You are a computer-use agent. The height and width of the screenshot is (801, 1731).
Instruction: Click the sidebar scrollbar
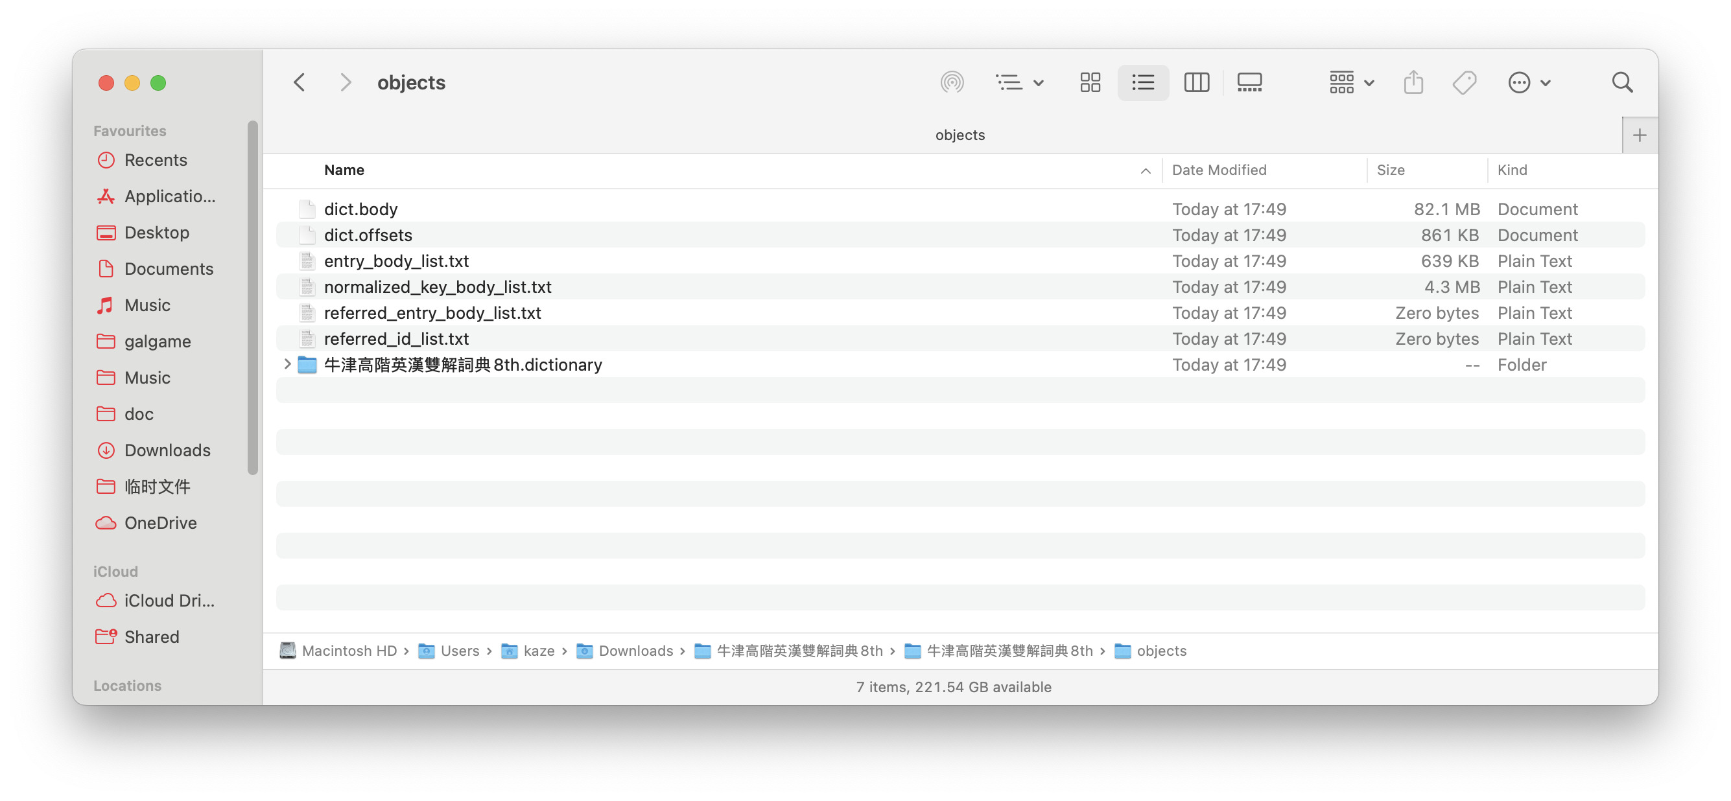[253, 296]
